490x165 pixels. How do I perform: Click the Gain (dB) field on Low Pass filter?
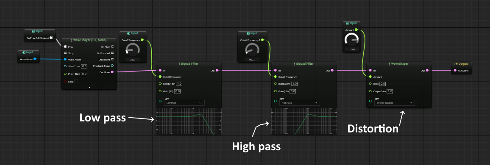178,91
